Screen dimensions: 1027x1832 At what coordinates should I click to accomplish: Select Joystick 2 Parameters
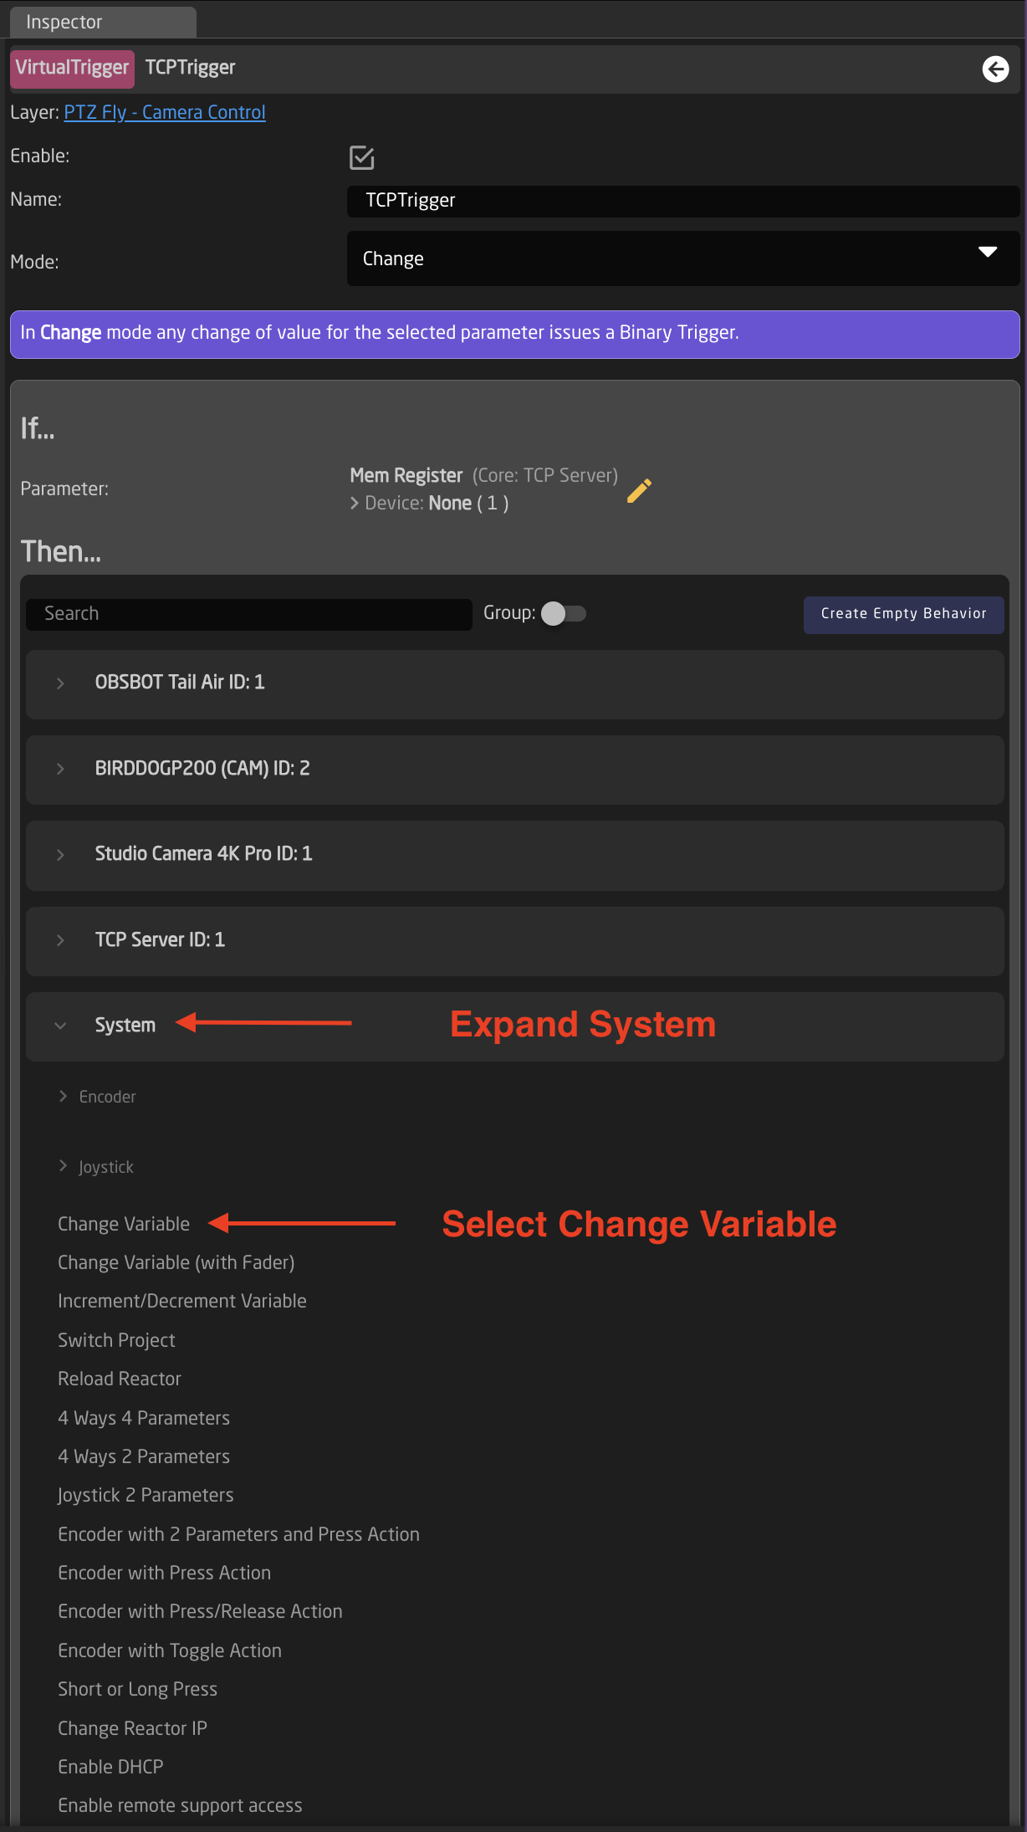pos(146,1495)
